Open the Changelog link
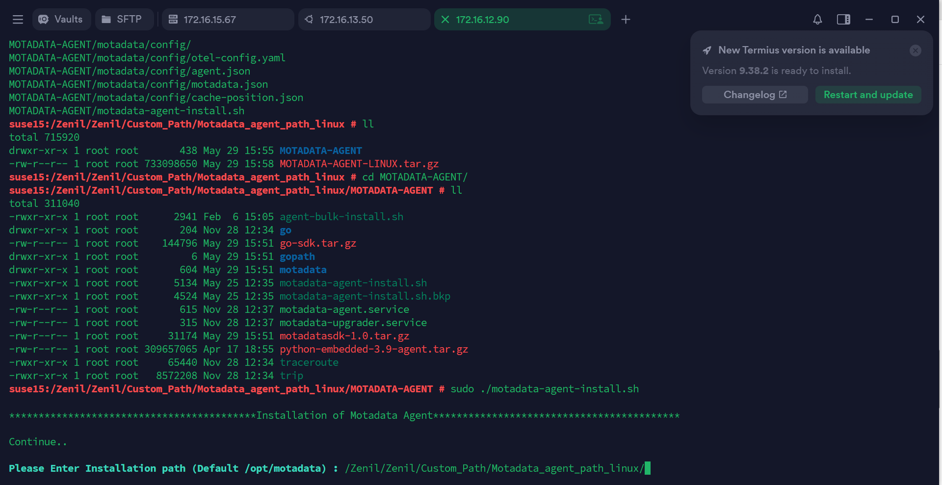Screen dimensions: 942x485 755,95
